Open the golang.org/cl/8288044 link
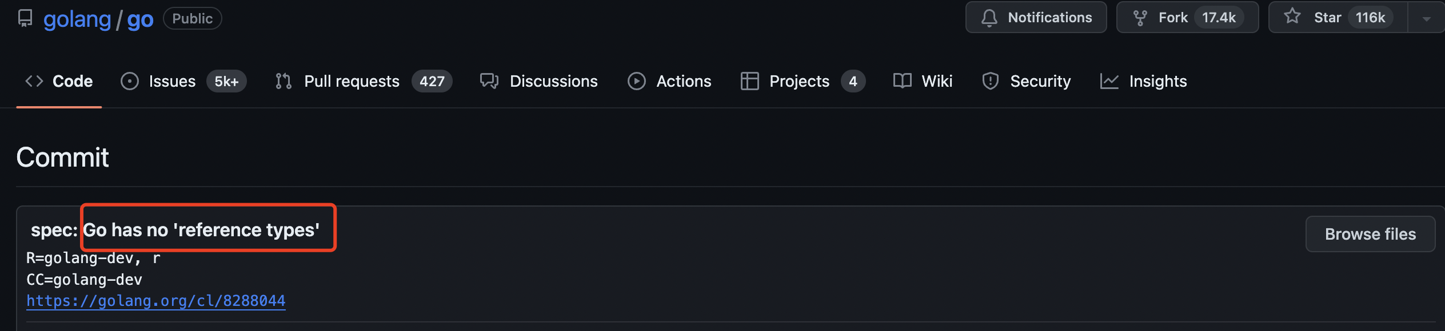 [x=156, y=301]
